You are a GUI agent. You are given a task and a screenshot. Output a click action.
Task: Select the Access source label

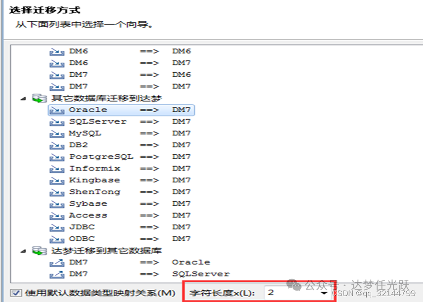(x=88, y=216)
